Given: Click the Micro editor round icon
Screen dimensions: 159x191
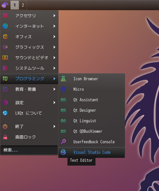Looking at the screenshot, I should (63, 89).
